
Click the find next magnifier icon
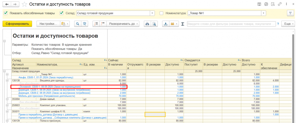coord(84,24)
